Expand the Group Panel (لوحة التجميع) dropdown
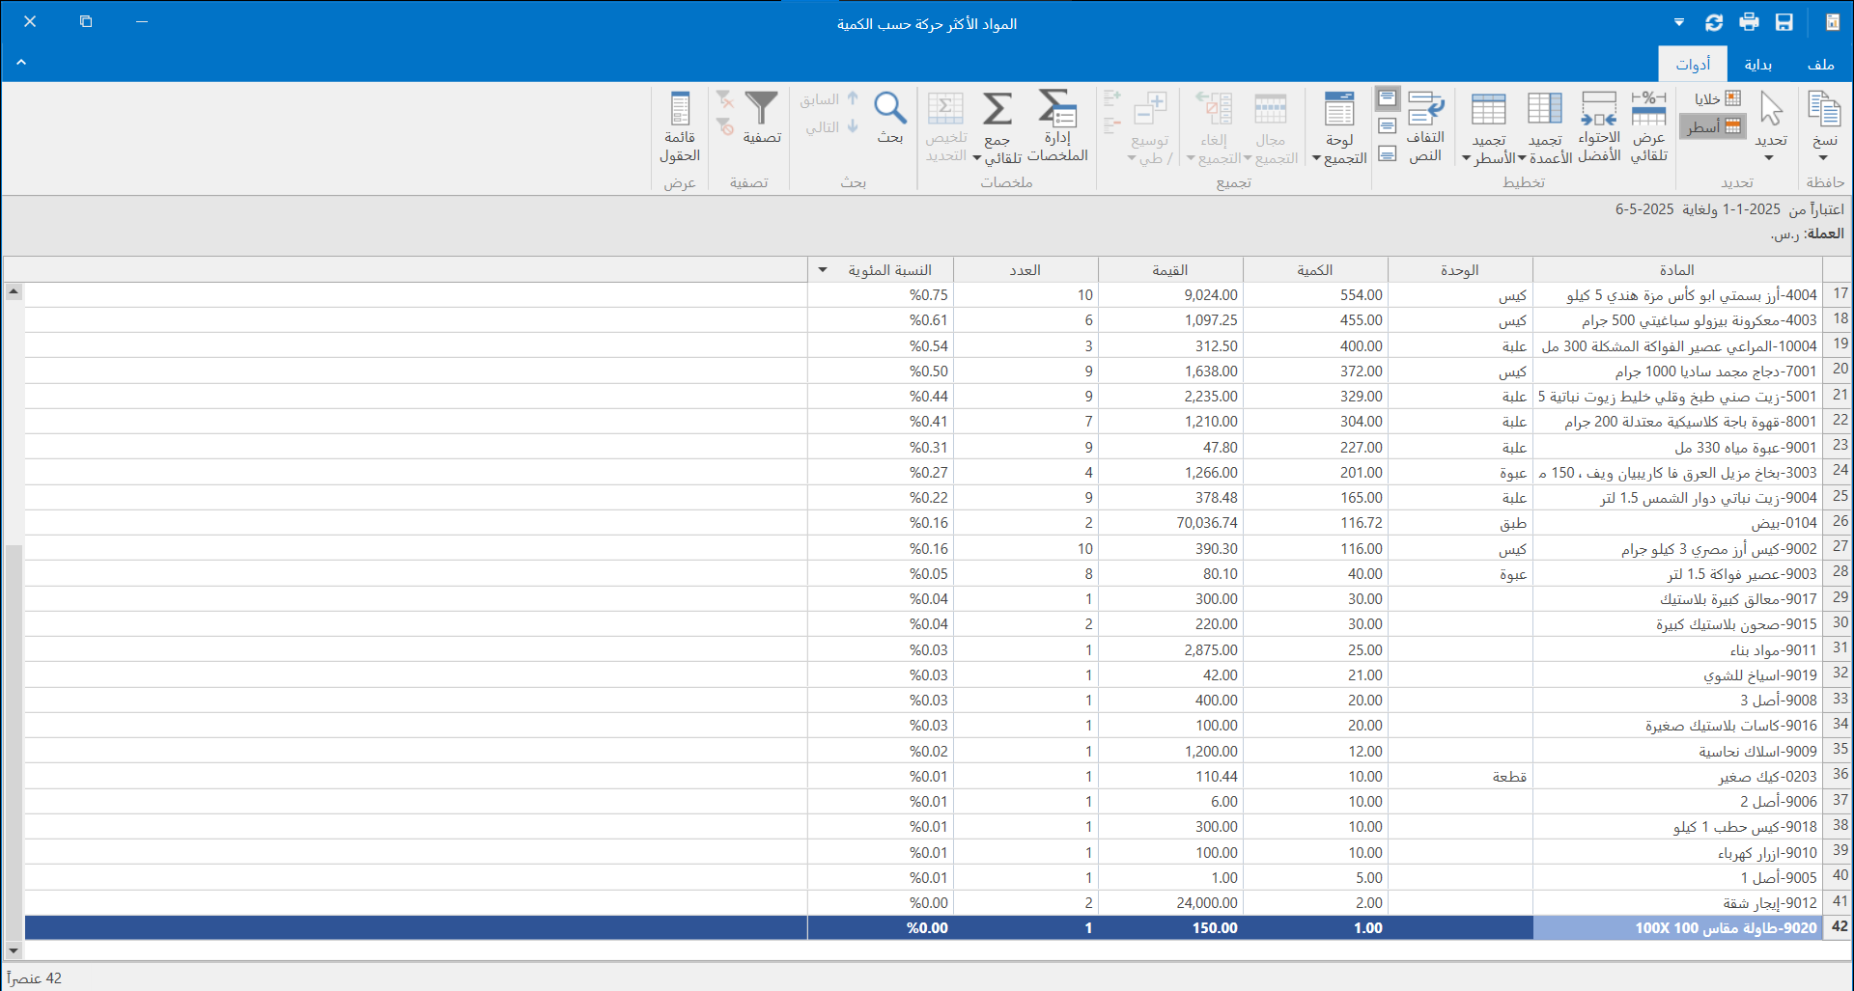Screen dimensions: 1854x991 (x=1316, y=158)
